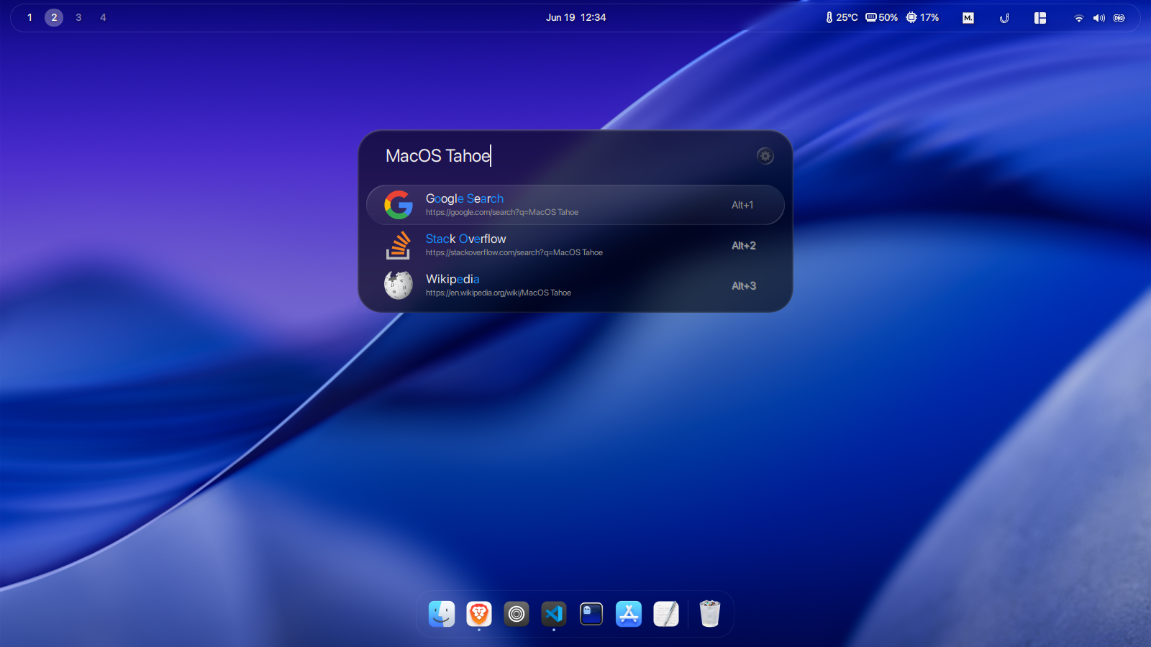Open the search launcher settings gear

tap(765, 156)
